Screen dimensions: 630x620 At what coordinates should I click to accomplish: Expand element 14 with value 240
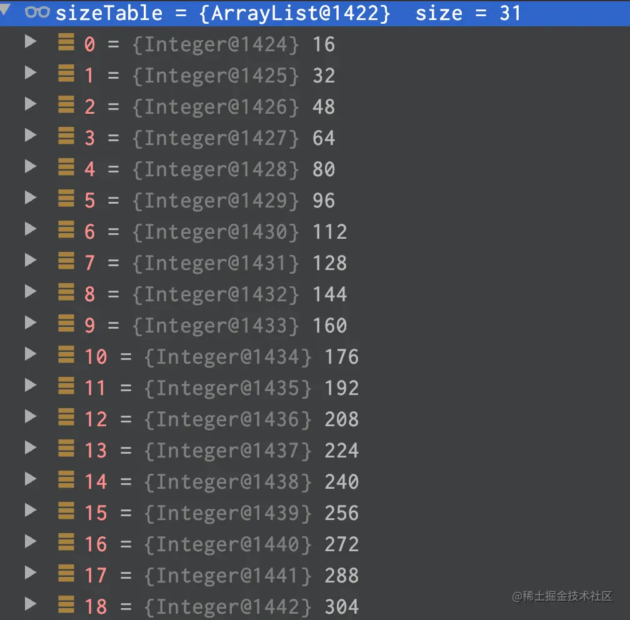pyautogui.click(x=31, y=479)
